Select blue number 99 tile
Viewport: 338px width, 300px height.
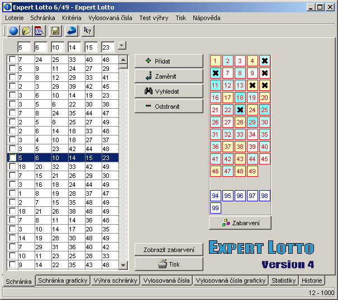point(215,208)
